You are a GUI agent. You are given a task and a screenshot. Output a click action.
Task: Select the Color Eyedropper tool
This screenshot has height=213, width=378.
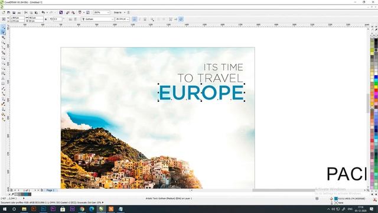point(3,104)
